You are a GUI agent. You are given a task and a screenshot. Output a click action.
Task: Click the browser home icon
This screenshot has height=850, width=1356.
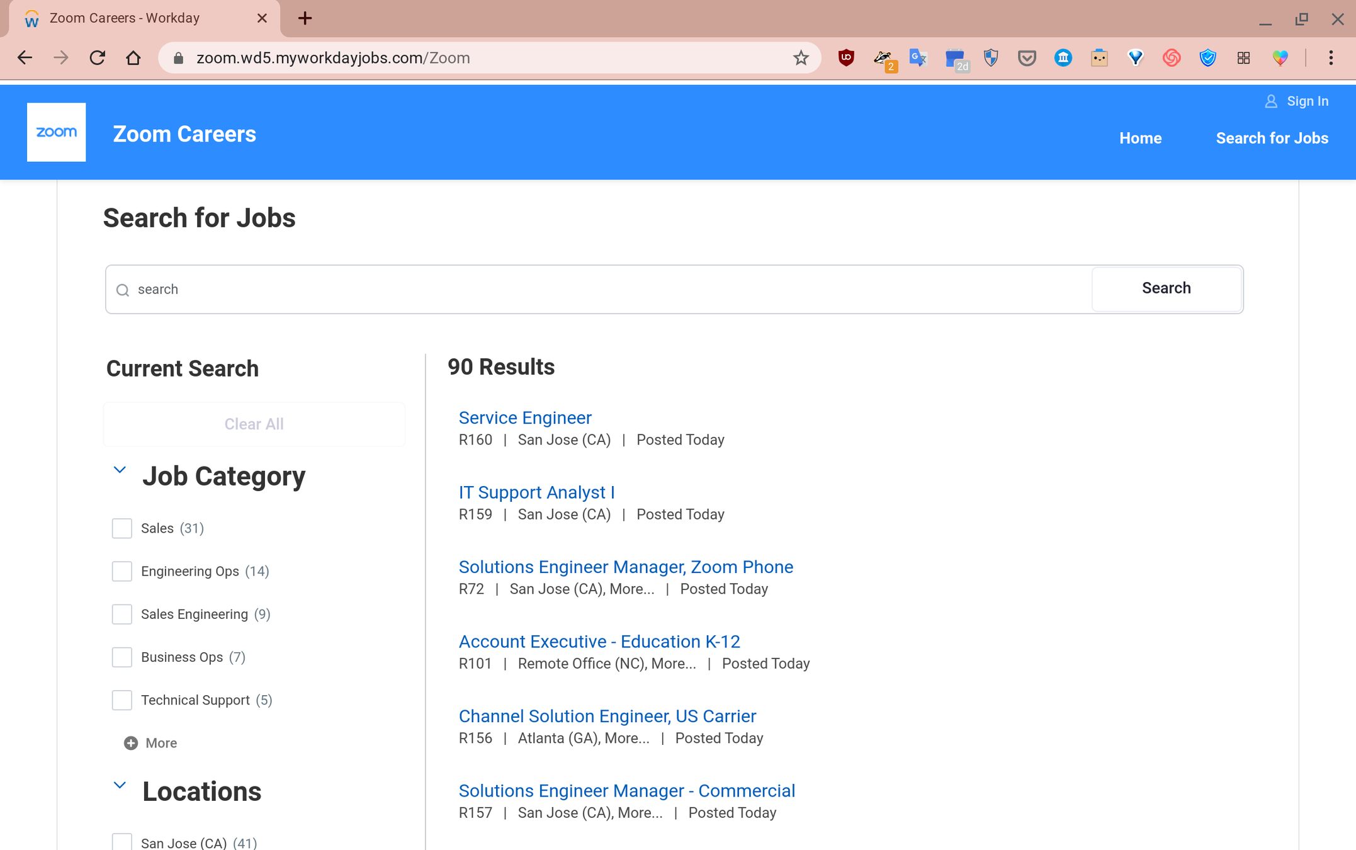133,58
